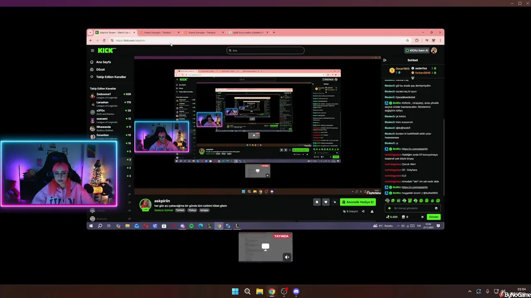This screenshot has width=531, height=298.
Task: Open fossettee followed channel
Action: [110, 137]
